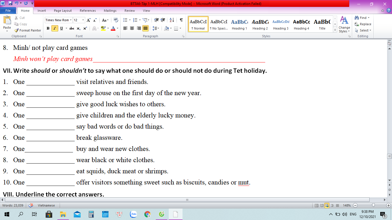392x220 pixels.
Task: Click the Replace command
Action: click(363, 24)
